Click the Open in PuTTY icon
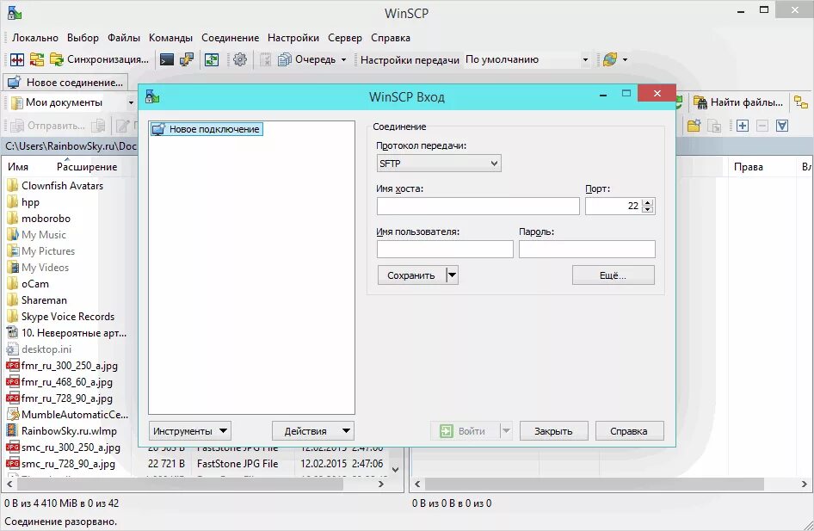This screenshot has height=531, width=814. [187, 59]
